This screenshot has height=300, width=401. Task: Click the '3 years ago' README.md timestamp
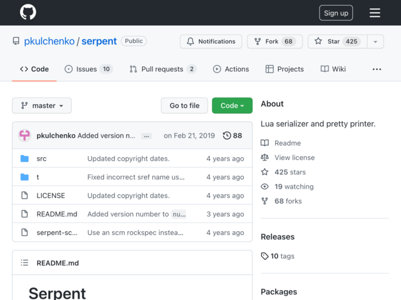click(225, 214)
